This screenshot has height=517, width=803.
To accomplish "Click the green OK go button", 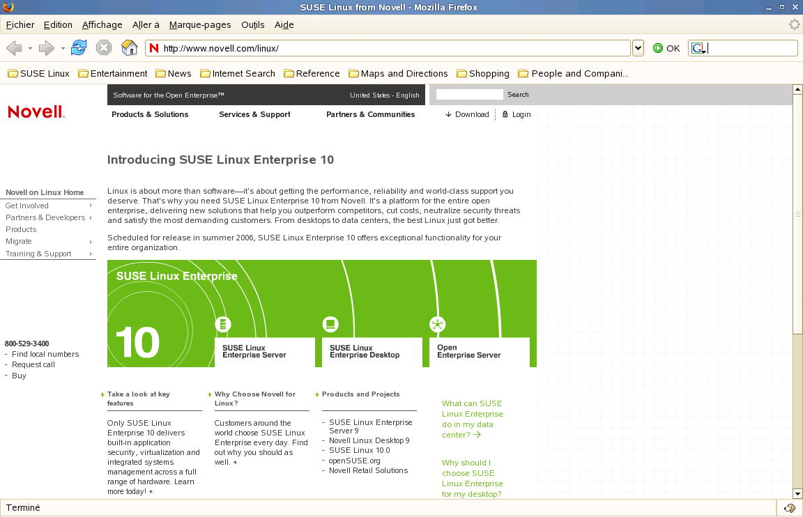I will (x=666, y=48).
